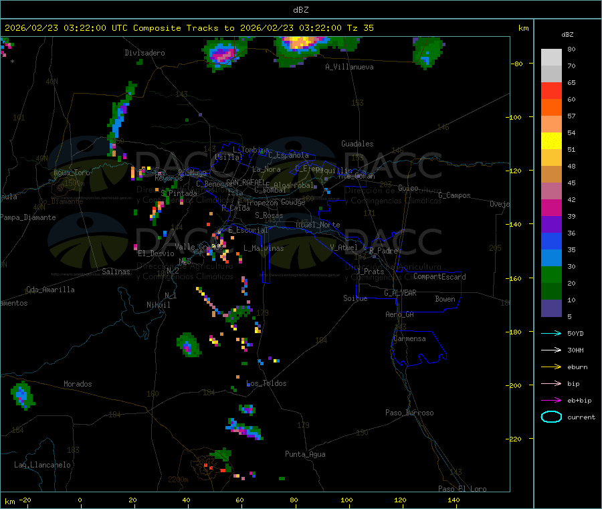The height and width of the screenshot is (509, 602).
Task: Click the 'dBZ' legend heading
Action: (567, 35)
